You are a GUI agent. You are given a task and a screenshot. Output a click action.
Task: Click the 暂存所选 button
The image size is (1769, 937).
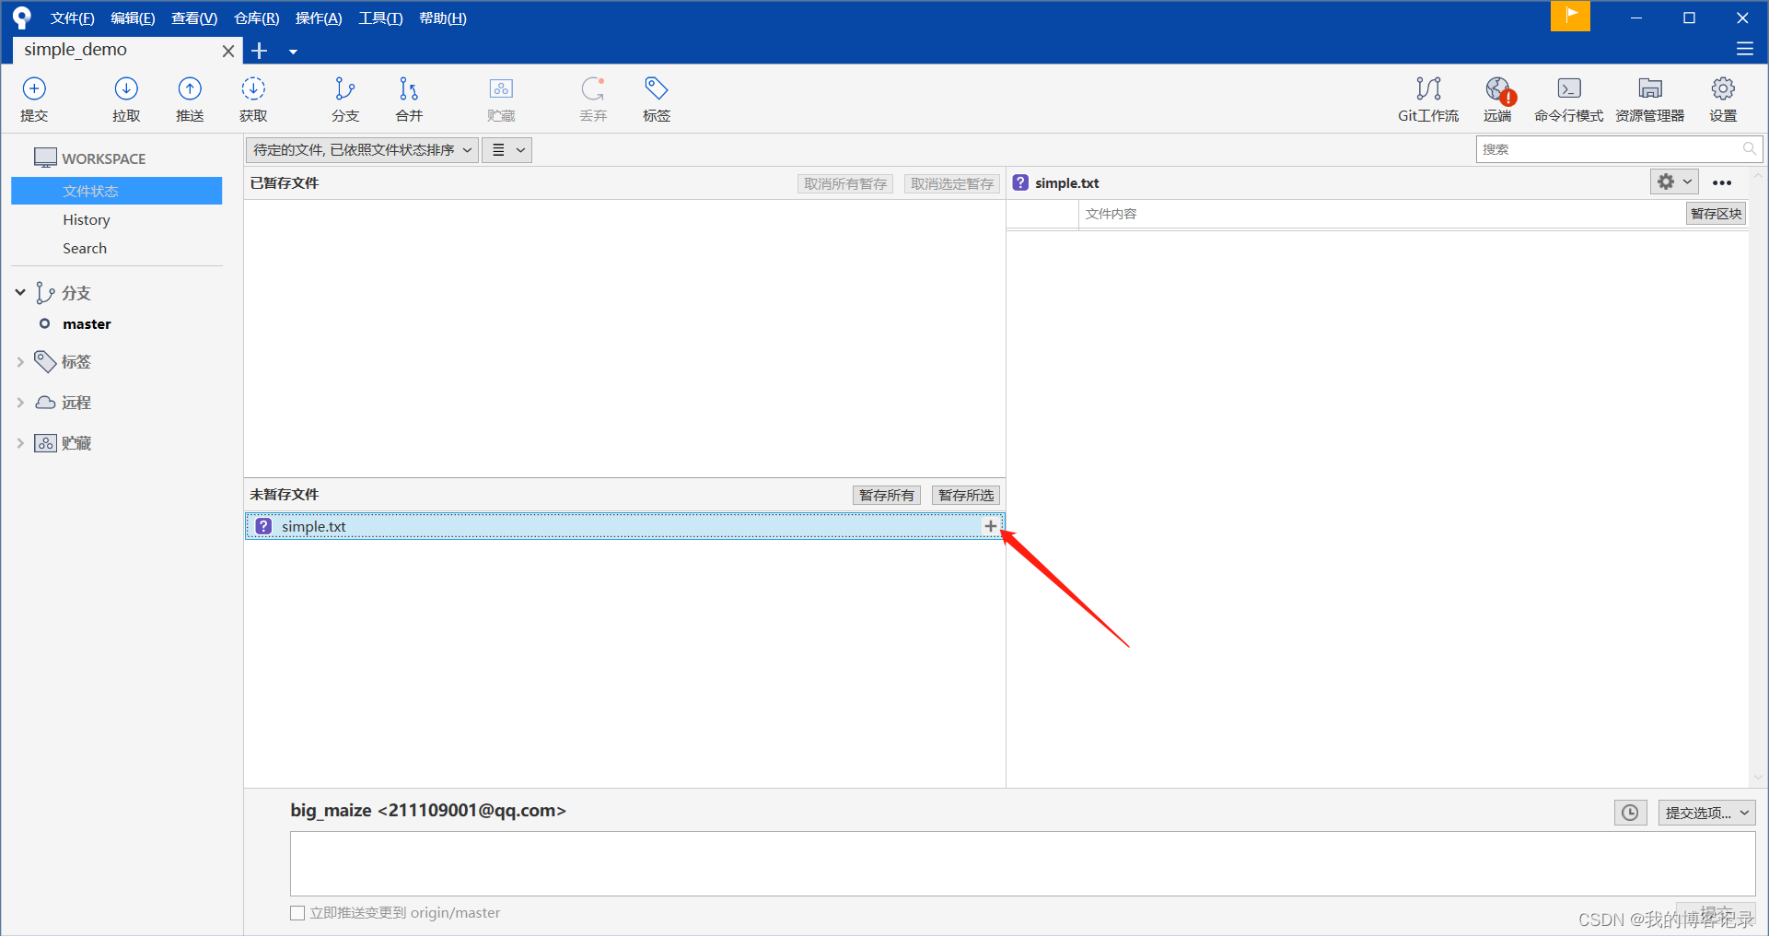[966, 496]
